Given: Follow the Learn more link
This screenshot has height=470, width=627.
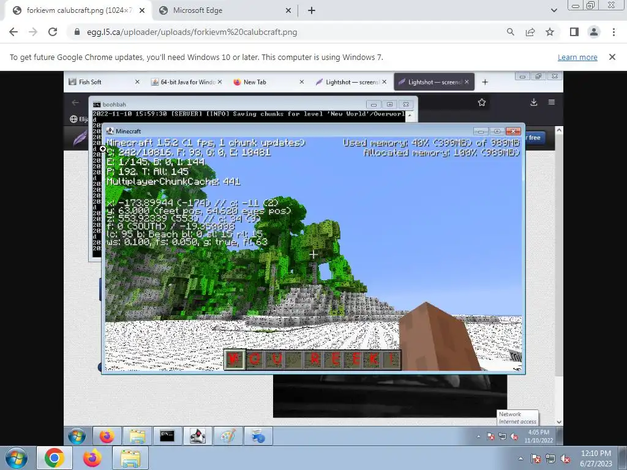Looking at the screenshot, I should [577, 57].
